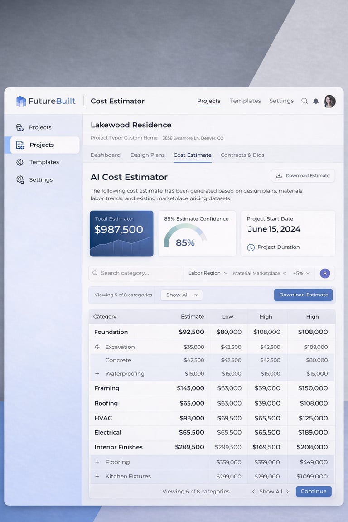Click June 15, 2024 start date
Viewport: 348px width, 522px height.
click(x=274, y=229)
